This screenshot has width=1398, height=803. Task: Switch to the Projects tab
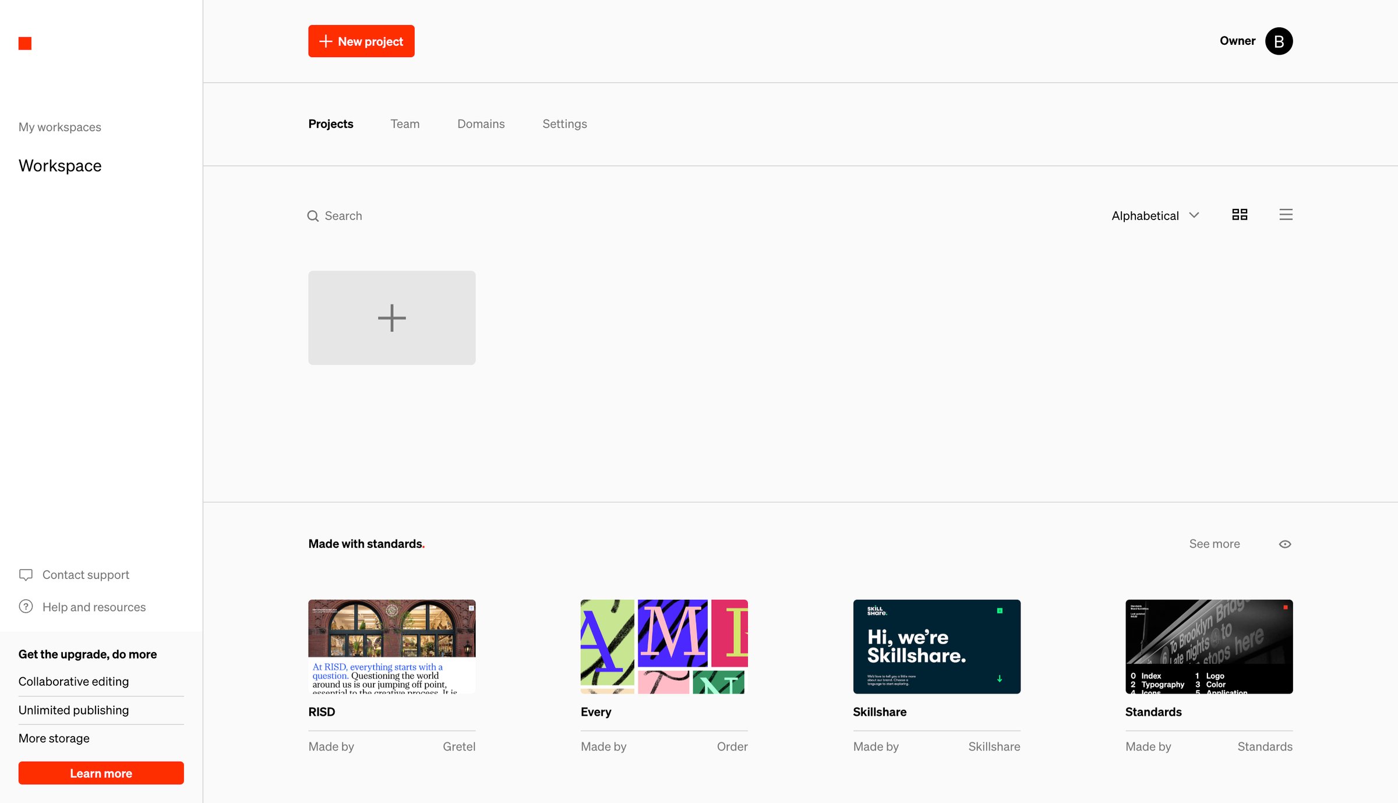(331, 124)
